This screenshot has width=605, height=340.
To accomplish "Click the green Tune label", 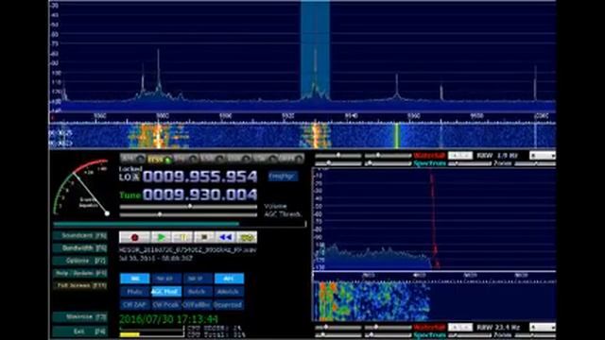I will 130,195.
